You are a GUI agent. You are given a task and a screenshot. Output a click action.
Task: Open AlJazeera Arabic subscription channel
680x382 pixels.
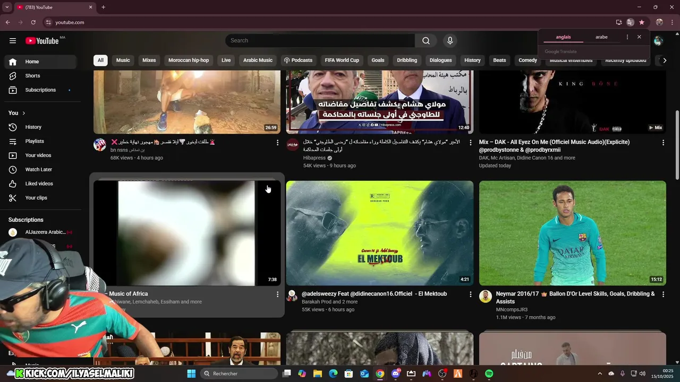pyautogui.click(x=40, y=232)
